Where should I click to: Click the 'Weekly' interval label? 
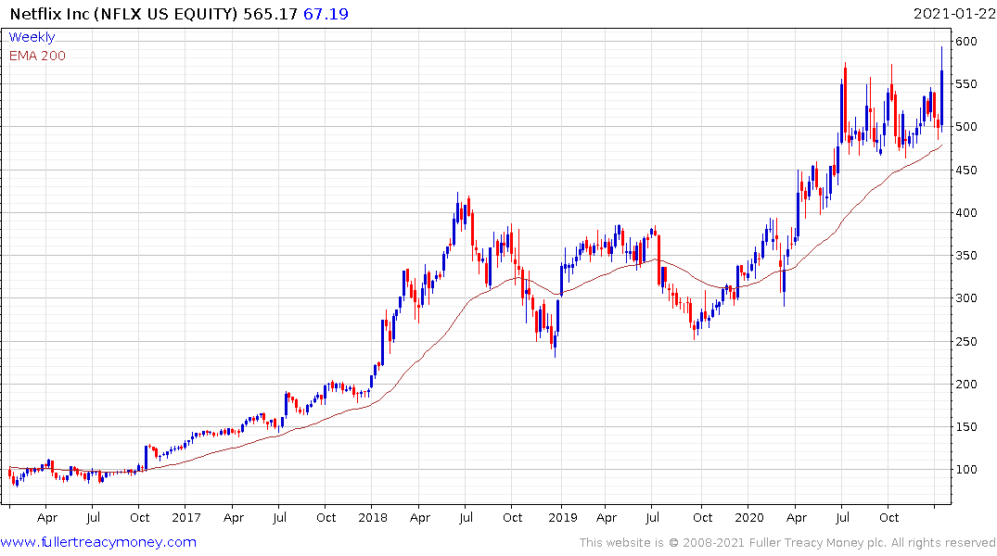point(32,37)
